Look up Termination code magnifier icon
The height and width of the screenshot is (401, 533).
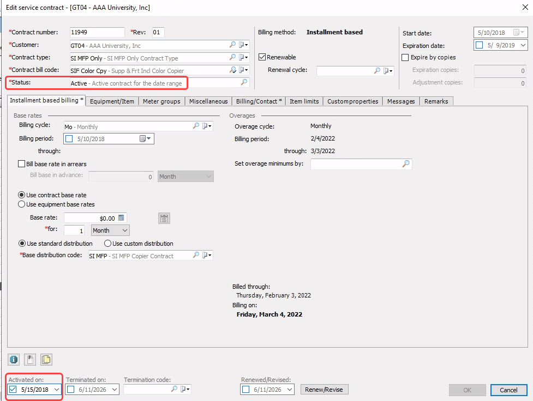(x=174, y=389)
